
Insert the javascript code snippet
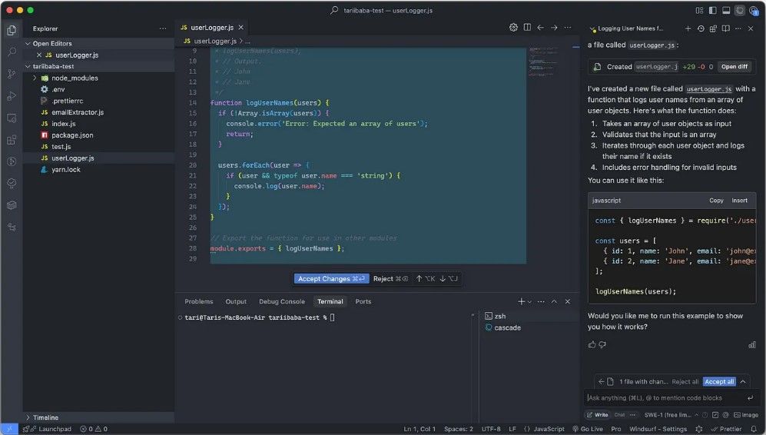click(x=739, y=201)
